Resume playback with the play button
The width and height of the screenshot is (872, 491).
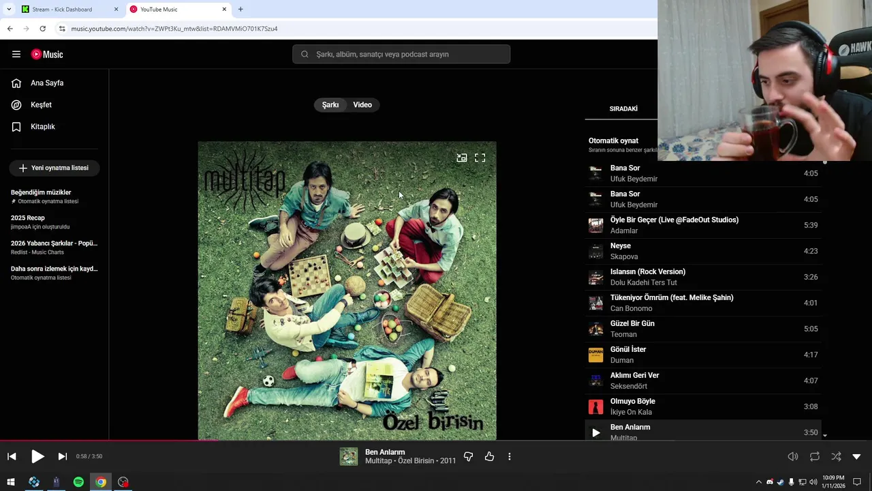tap(37, 456)
